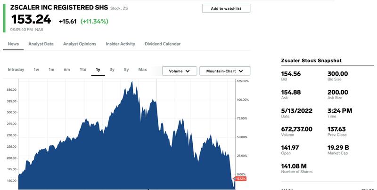This screenshot has width=377, height=190.
Task: Click the 200.00 Ask Size value
Action: [x=337, y=92]
